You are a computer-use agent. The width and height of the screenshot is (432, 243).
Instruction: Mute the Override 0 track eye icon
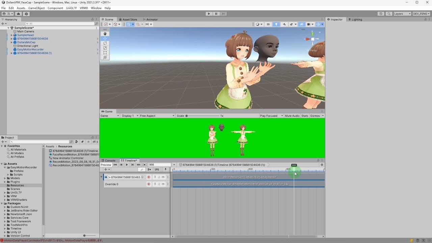click(x=163, y=184)
